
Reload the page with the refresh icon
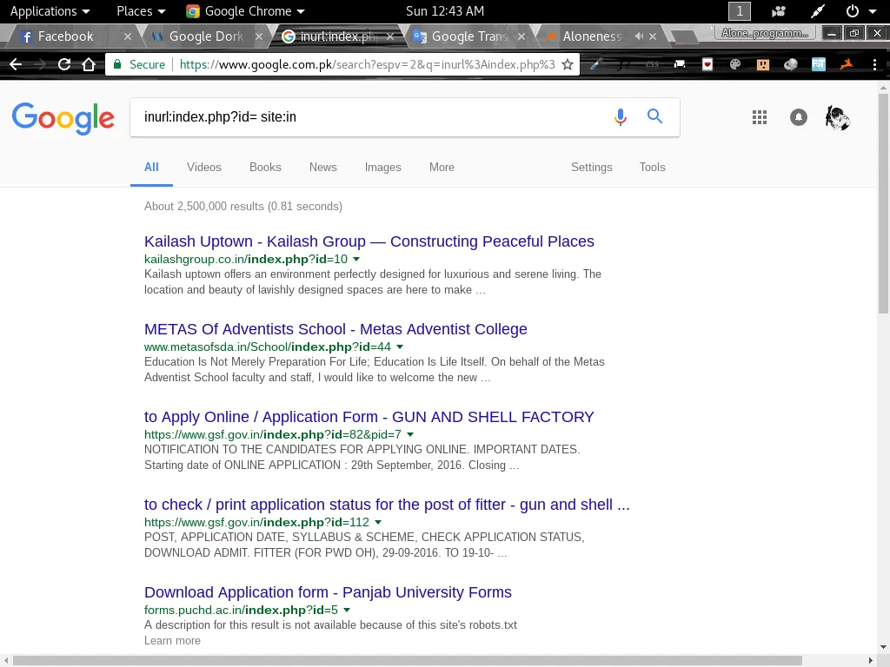tap(64, 64)
